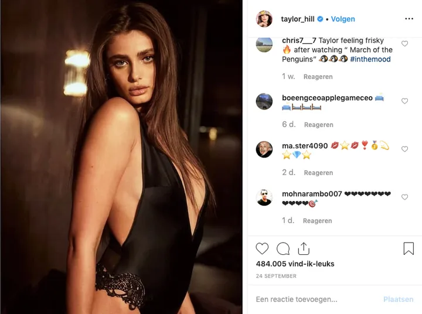Click the Plaatsen post button
The width and height of the screenshot is (422, 314).
tap(399, 299)
